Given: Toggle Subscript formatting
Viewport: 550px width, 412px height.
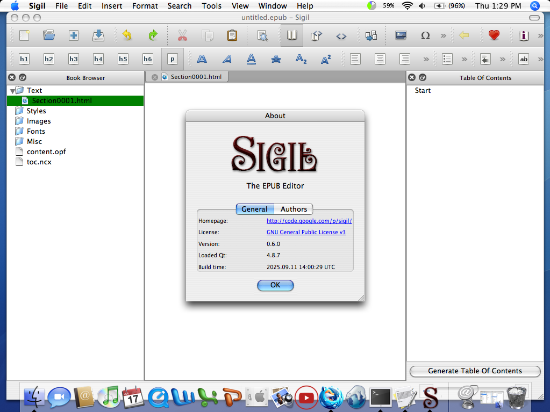Looking at the screenshot, I should (x=301, y=59).
